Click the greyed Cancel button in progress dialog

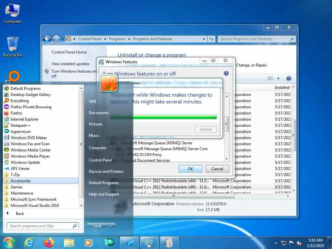(206, 129)
